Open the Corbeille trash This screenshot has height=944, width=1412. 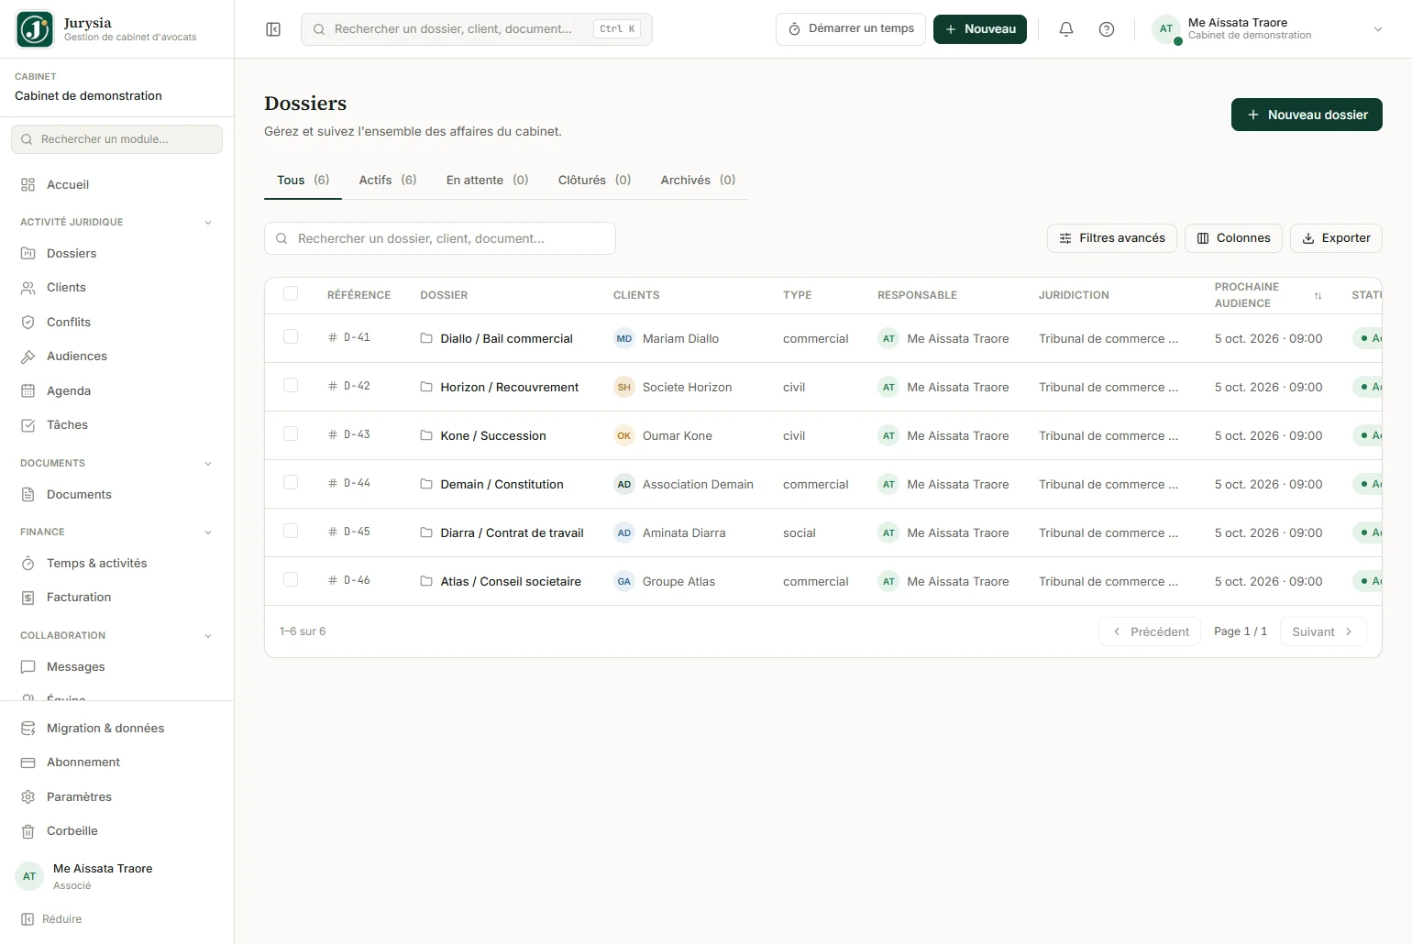116,831
